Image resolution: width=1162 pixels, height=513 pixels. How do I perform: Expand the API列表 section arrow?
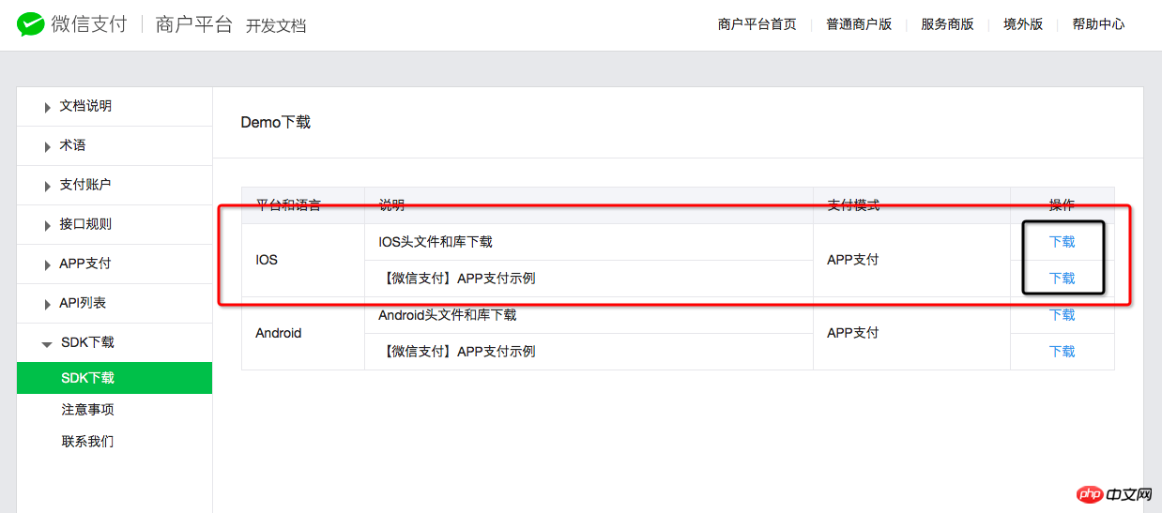click(48, 305)
